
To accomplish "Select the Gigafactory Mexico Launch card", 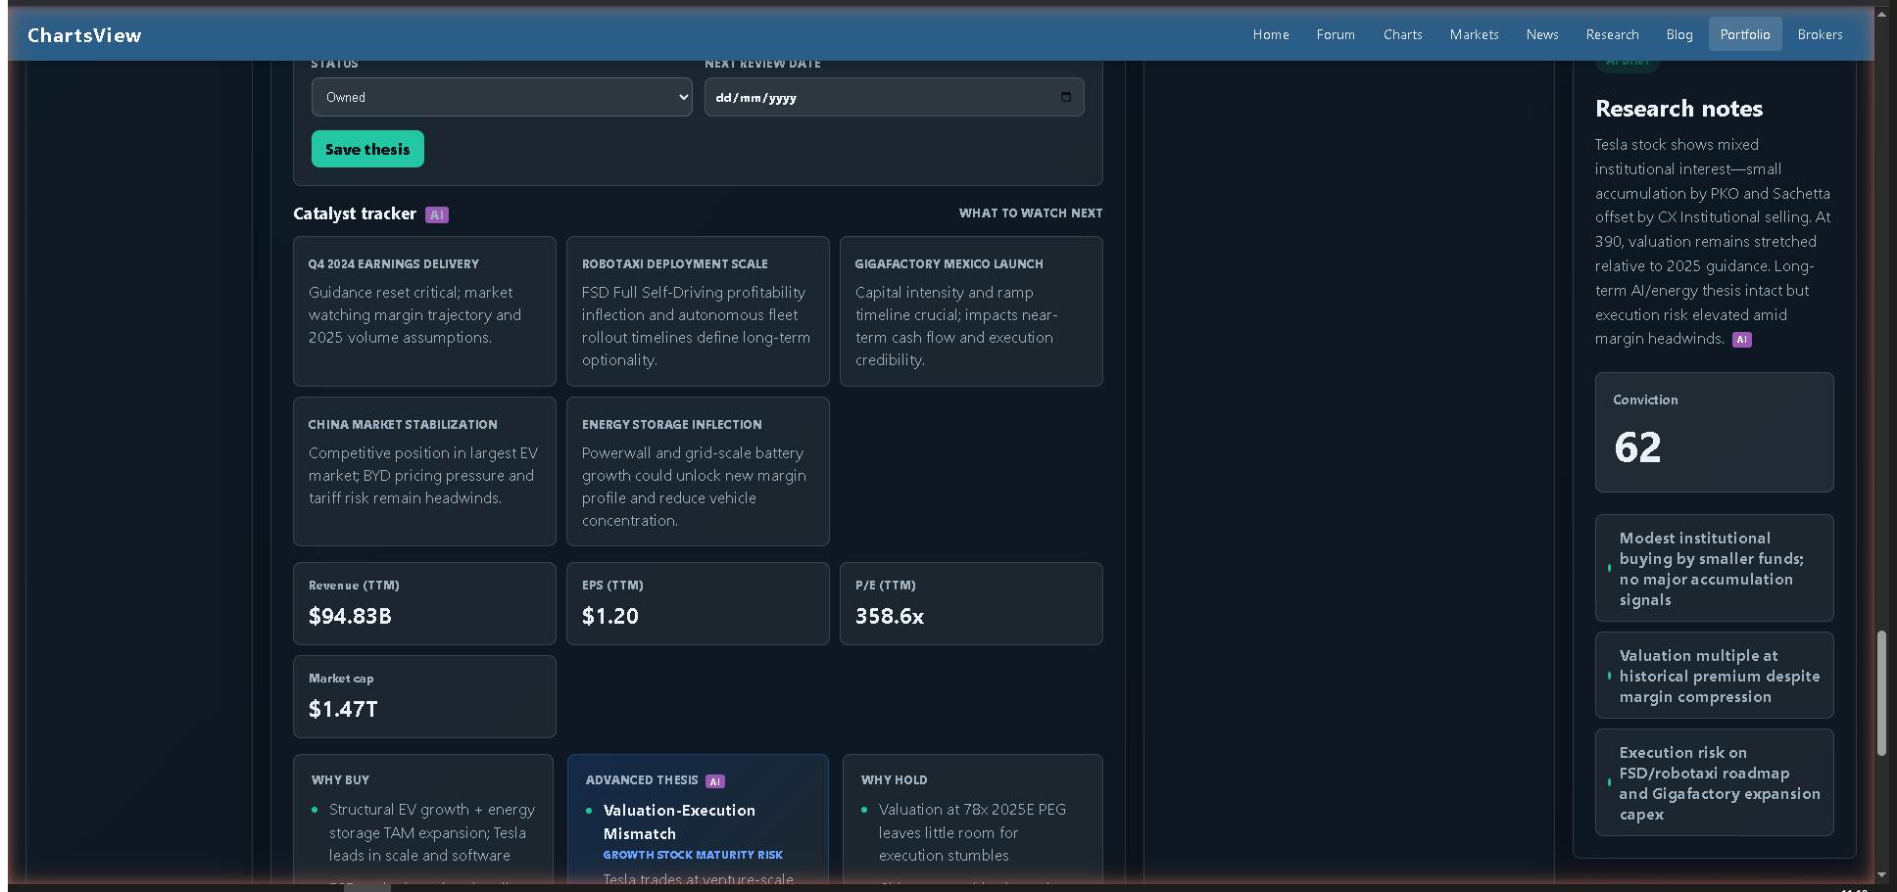I will 971,311.
